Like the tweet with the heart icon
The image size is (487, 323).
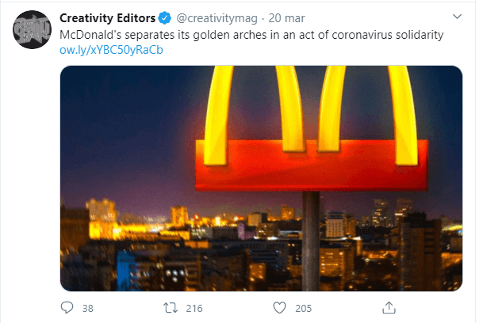point(278,307)
